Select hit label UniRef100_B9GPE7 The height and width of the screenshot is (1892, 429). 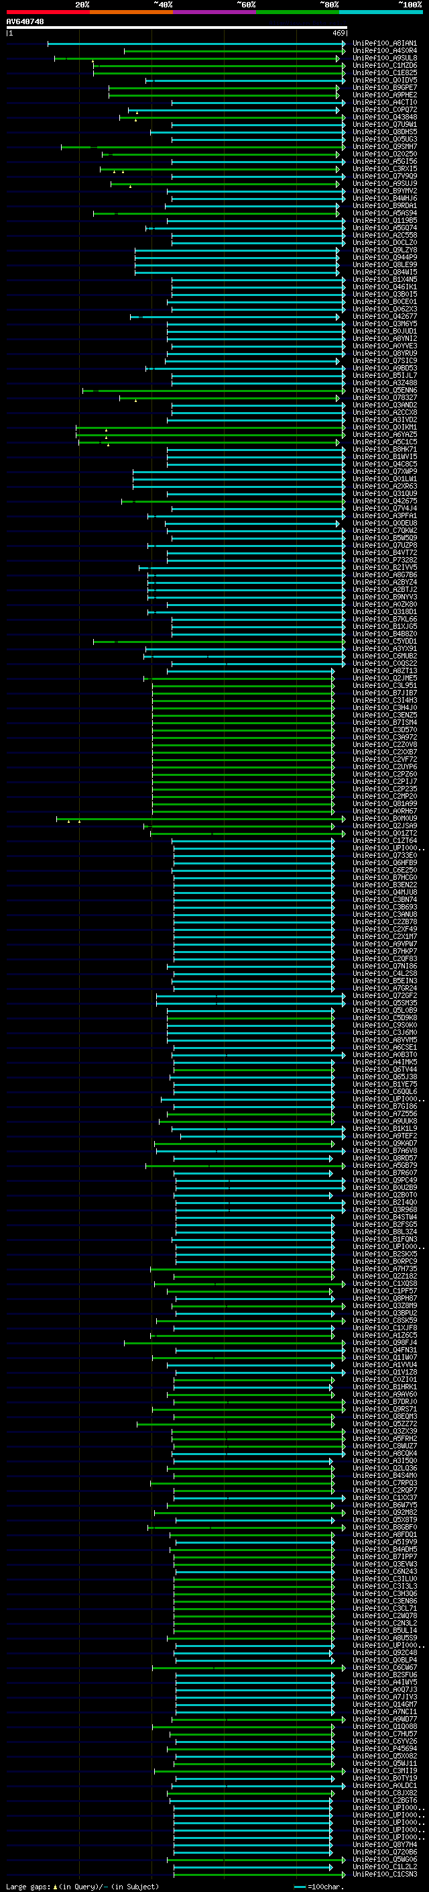384,87
